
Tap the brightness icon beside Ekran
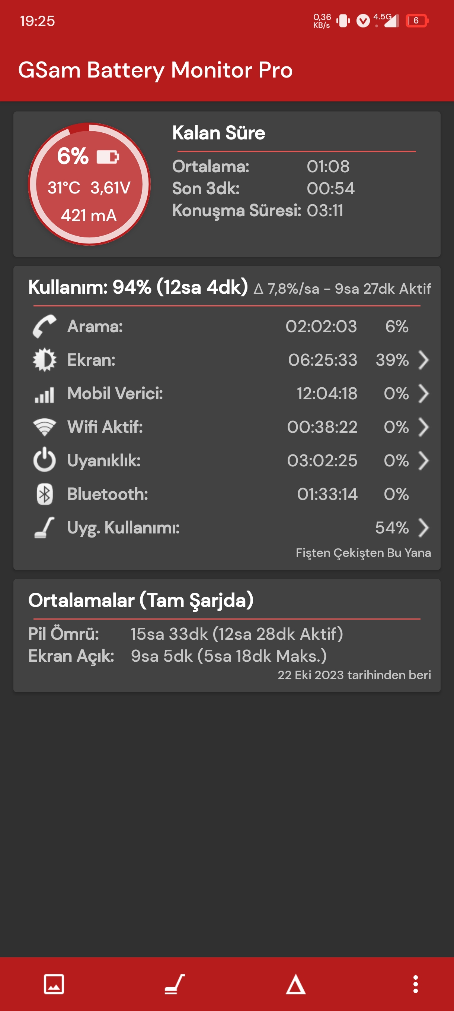[x=45, y=360]
